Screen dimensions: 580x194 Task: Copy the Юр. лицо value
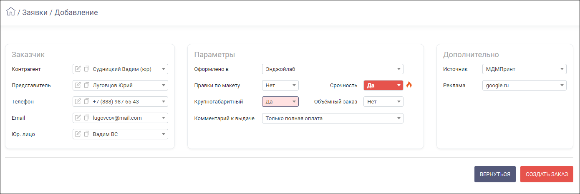pos(86,134)
